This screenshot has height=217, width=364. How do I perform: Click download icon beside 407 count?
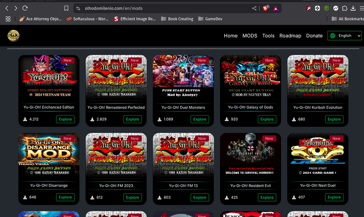pos(294,197)
